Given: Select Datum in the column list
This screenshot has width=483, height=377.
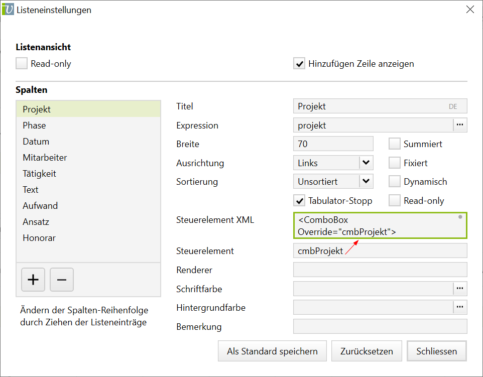Looking at the screenshot, I should pos(36,142).
